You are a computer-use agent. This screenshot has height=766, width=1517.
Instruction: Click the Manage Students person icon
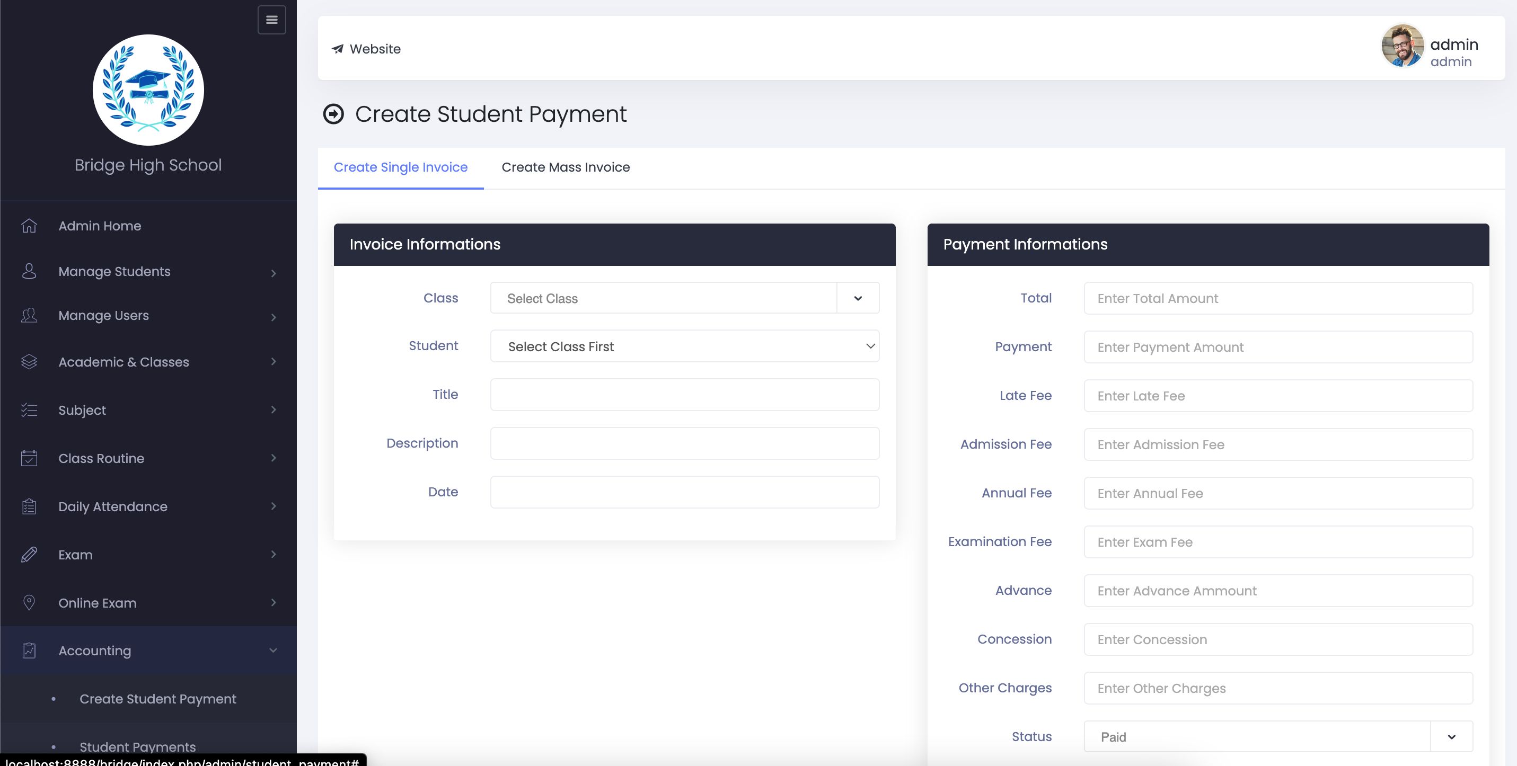click(29, 271)
